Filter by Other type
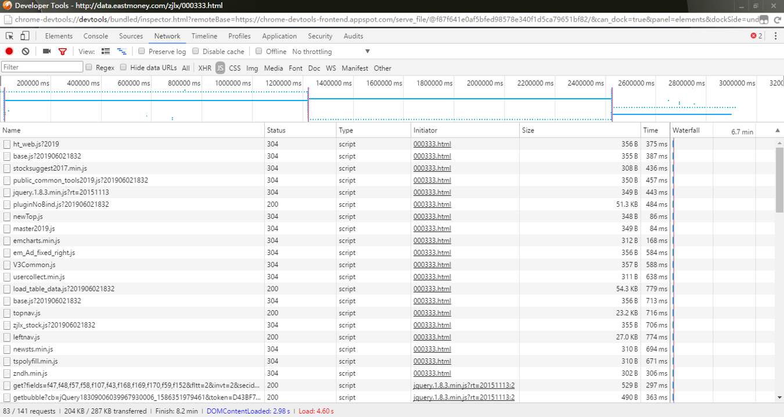The width and height of the screenshot is (784, 417). tap(382, 68)
